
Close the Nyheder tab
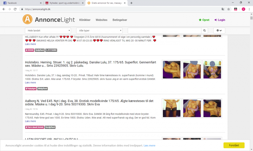click(83, 3)
